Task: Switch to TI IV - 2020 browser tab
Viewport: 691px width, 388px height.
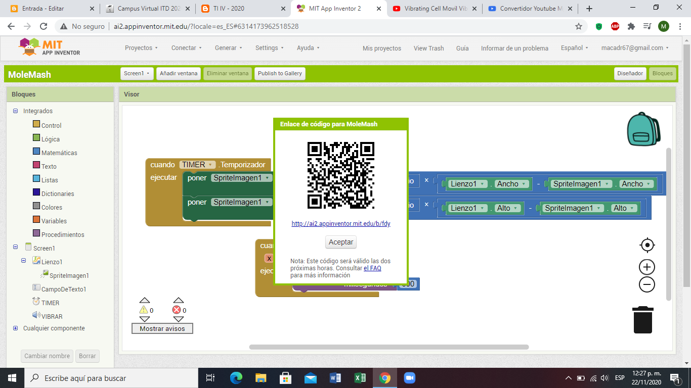Action: (243, 9)
